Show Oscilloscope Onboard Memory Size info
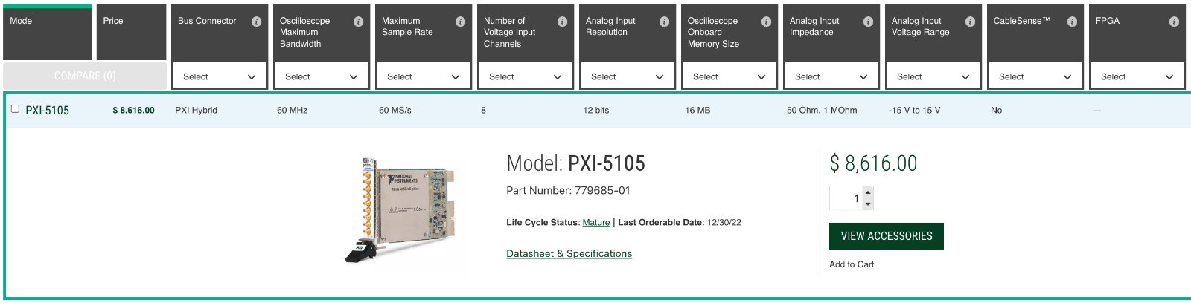The height and width of the screenshot is (306, 1191). pyautogui.click(x=766, y=22)
